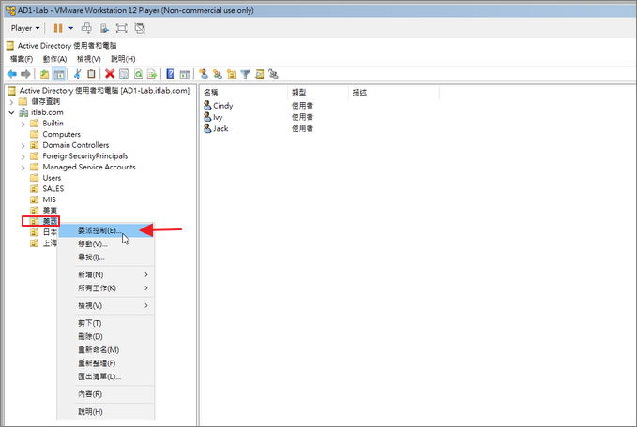The width and height of the screenshot is (637, 427).
Task: Expand the Domain Controllers node
Action: pyautogui.click(x=23, y=145)
